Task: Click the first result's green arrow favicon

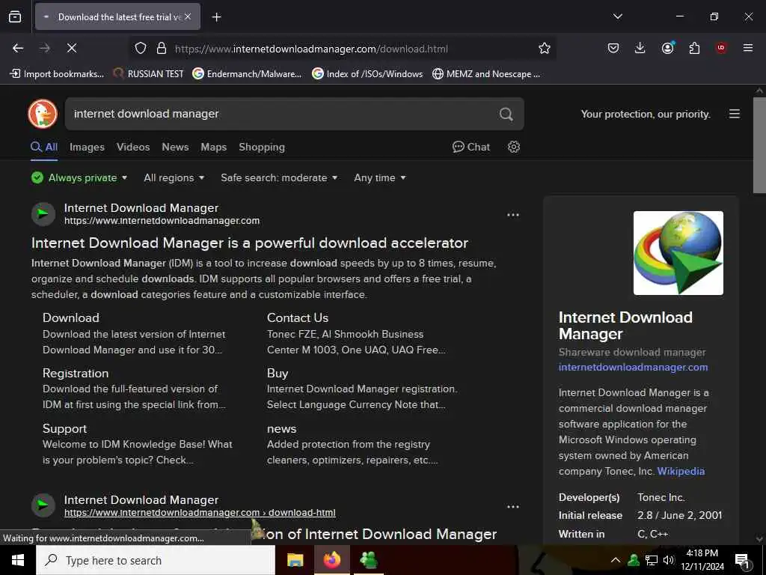Action: (43, 213)
